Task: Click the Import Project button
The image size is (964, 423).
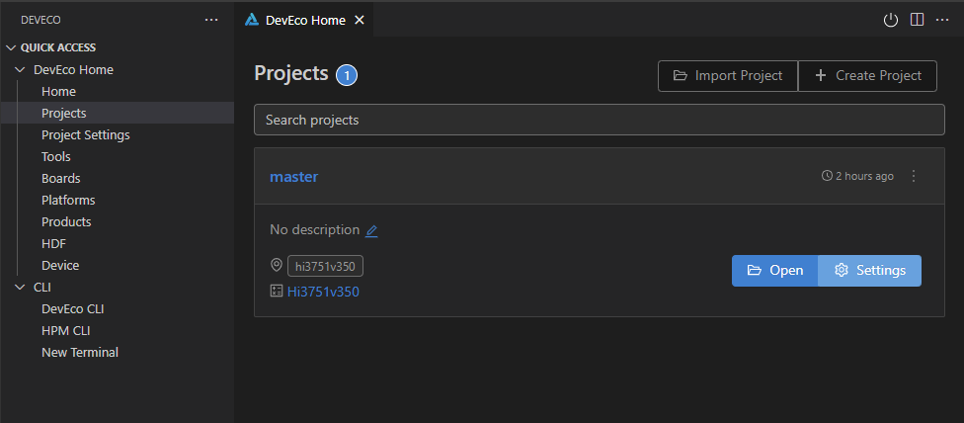Action: click(x=728, y=76)
